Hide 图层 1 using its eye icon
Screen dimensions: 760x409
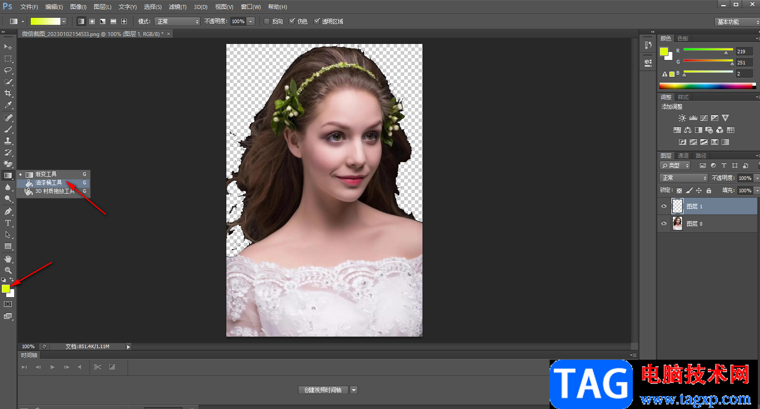click(664, 206)
